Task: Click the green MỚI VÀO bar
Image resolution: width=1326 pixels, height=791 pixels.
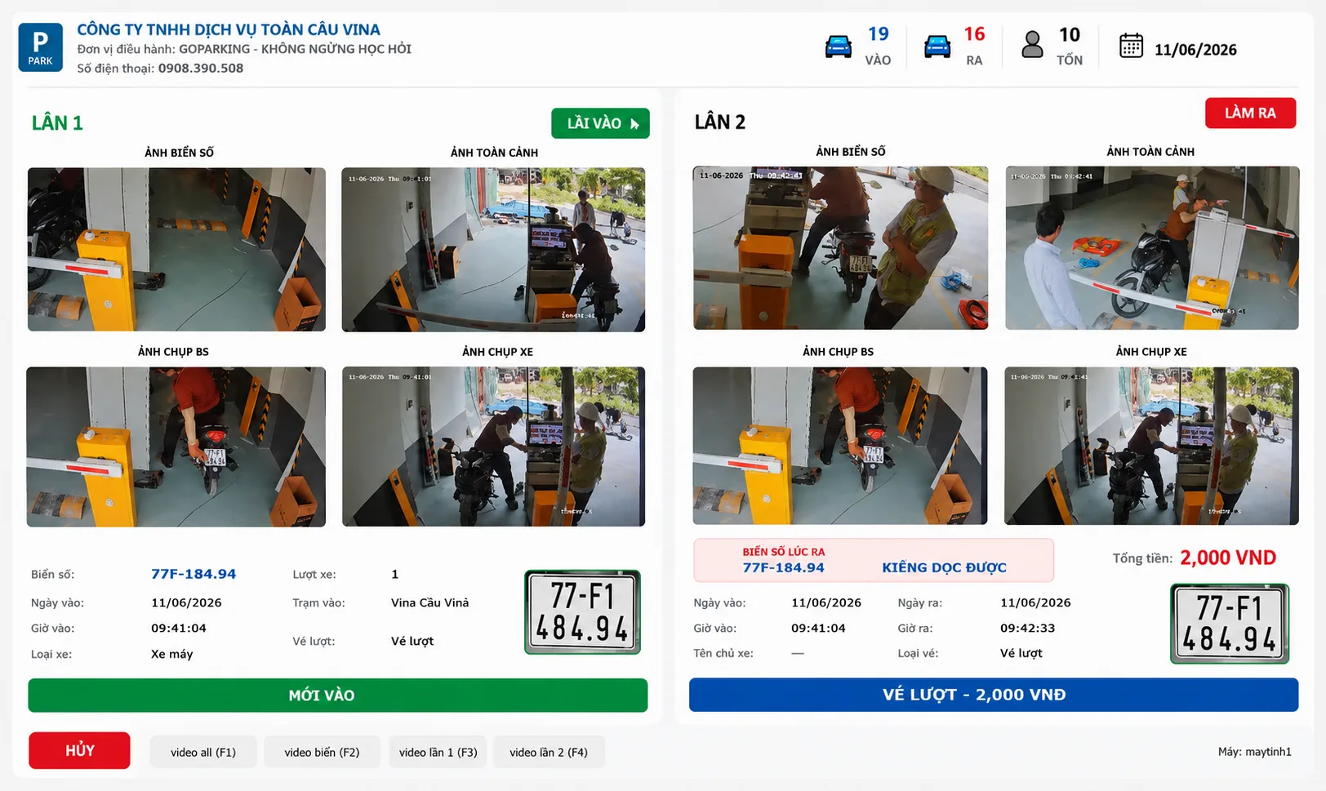Action: [x=337, y=695]
